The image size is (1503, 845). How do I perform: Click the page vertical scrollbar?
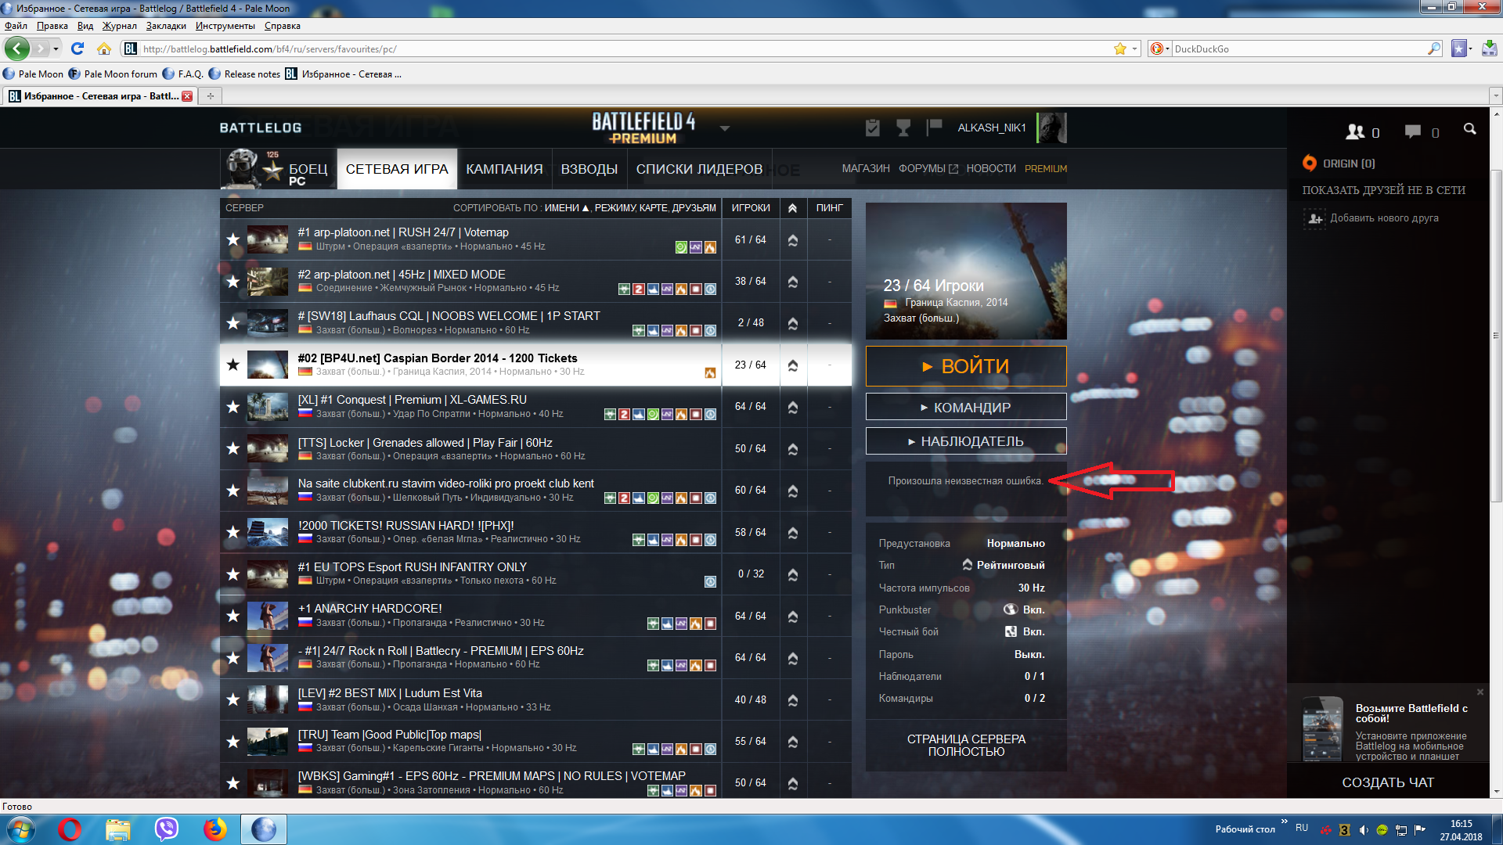click(1496, 336)
